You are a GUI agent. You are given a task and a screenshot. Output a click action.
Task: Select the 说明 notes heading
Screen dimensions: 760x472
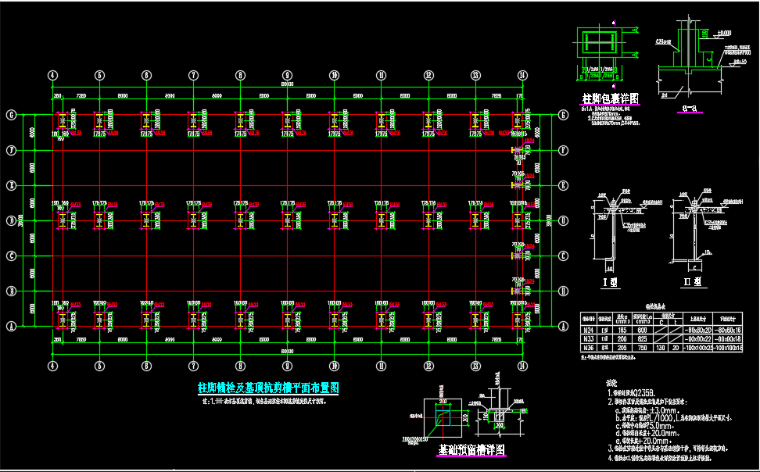[x=611, y=384]
